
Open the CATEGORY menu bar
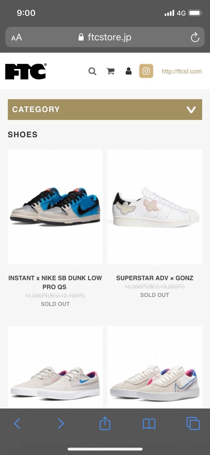pyautogui.click(x=105, y=109)
